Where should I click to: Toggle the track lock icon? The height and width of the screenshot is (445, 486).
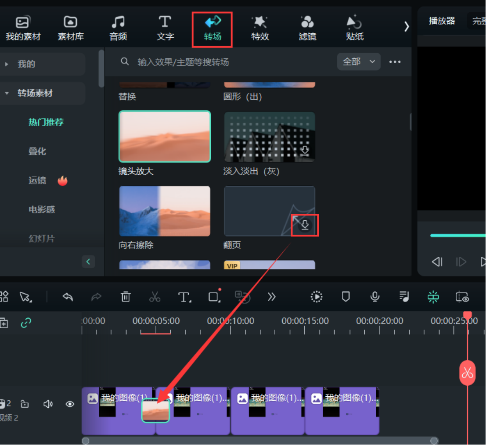pyautogui.click(x=25, y=404)
